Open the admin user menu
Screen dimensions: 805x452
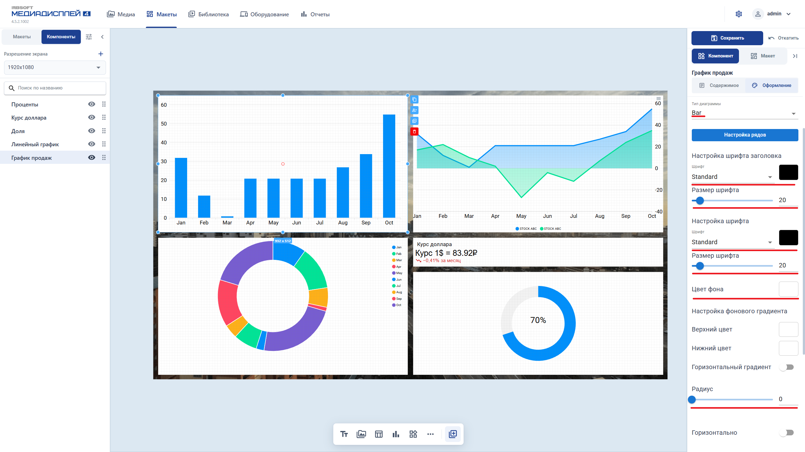point(772,14)
